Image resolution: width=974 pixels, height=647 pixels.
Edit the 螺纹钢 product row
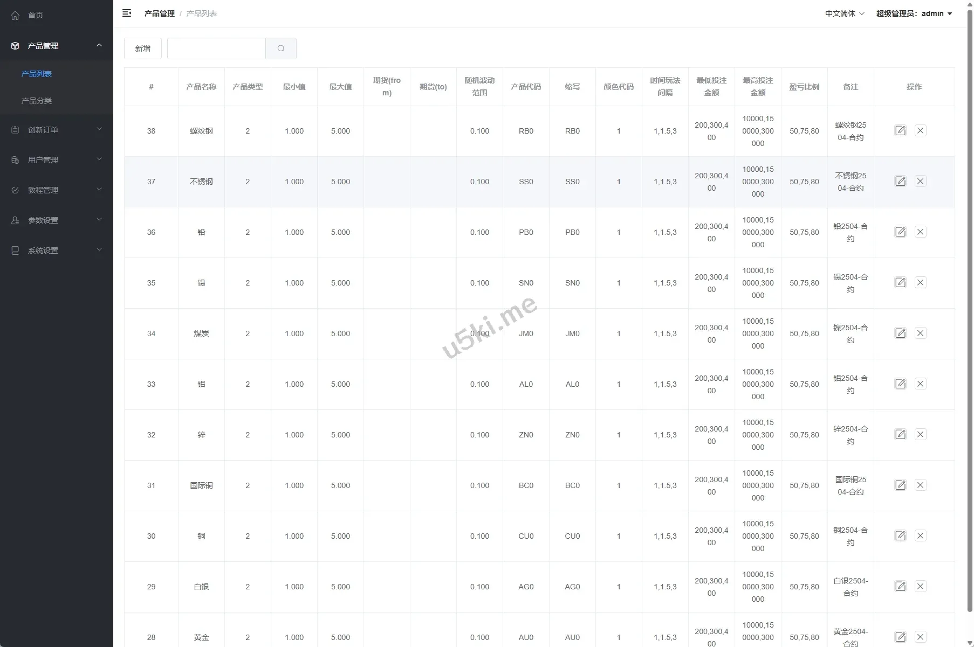[900, 131]
